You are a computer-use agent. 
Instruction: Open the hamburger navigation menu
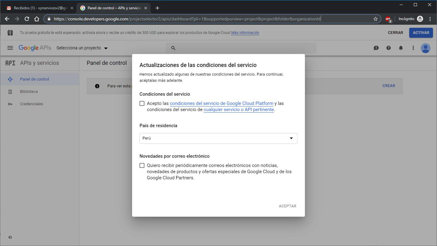click(10, 48)
